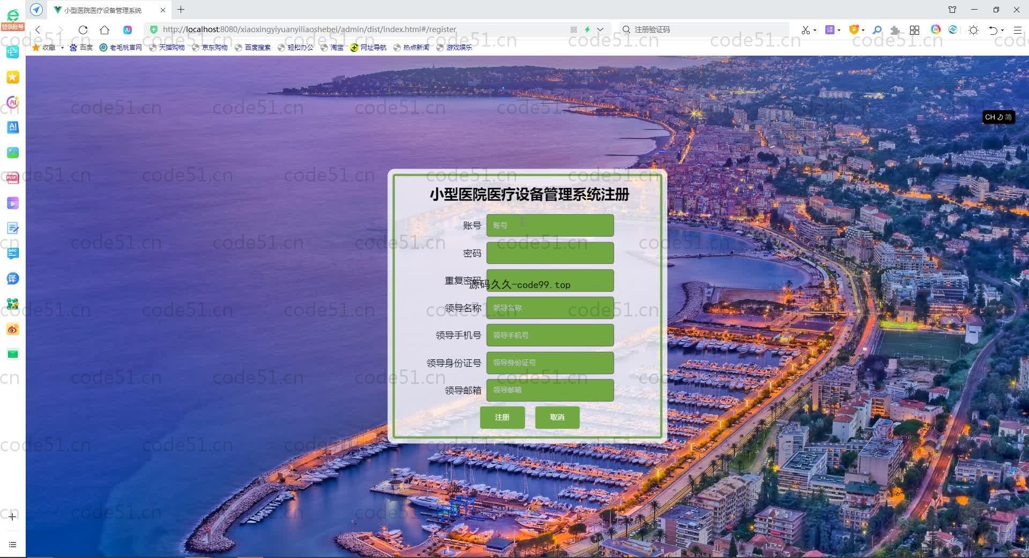Go back with the browser back arrow

[x=38, y=30]
